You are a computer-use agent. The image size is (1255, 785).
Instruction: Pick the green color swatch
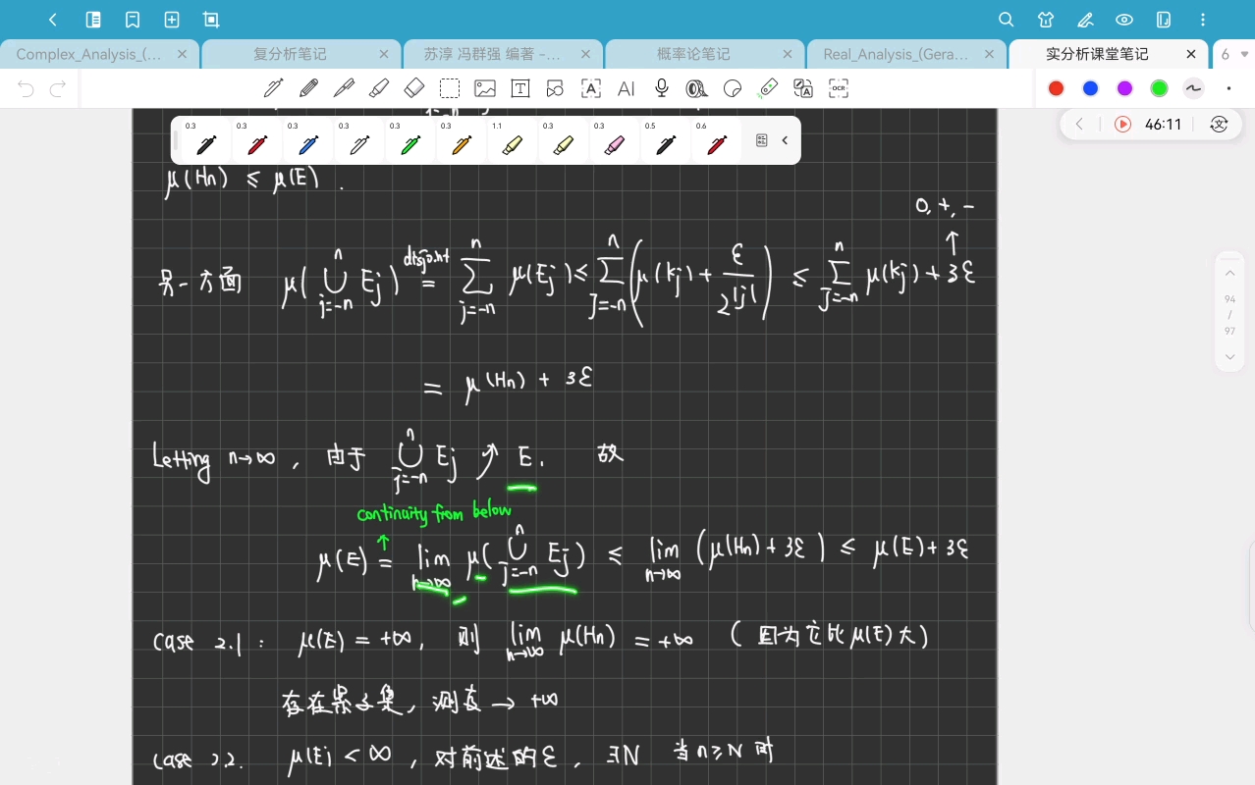1159,88
